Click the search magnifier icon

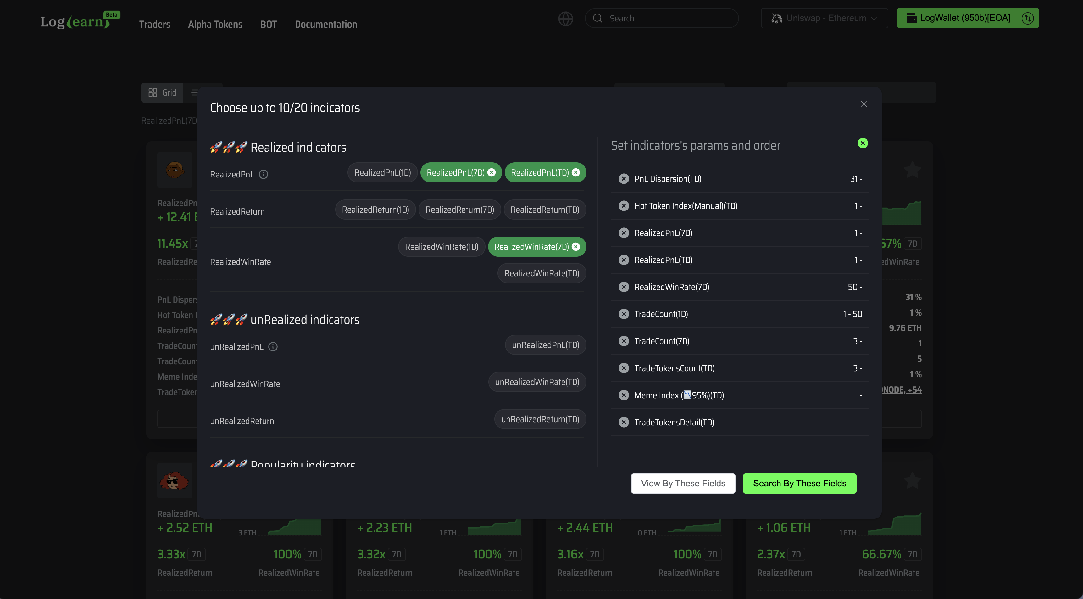pos(597,18)
